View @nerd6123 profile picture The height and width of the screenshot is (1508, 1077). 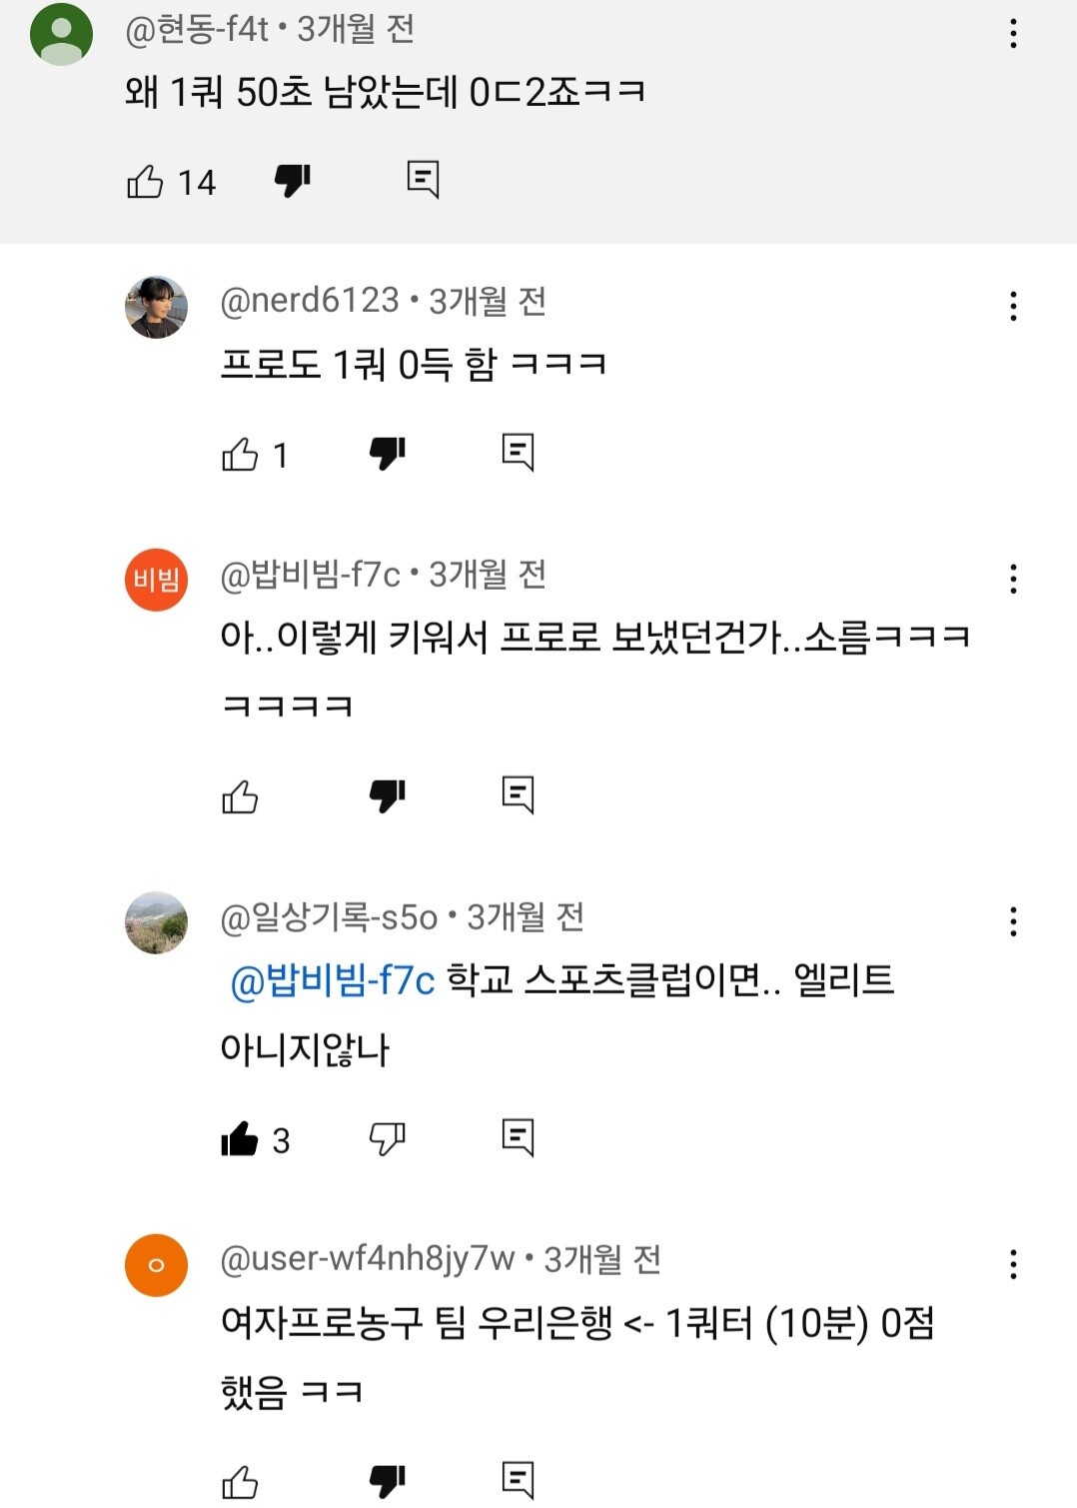(156, 307)
